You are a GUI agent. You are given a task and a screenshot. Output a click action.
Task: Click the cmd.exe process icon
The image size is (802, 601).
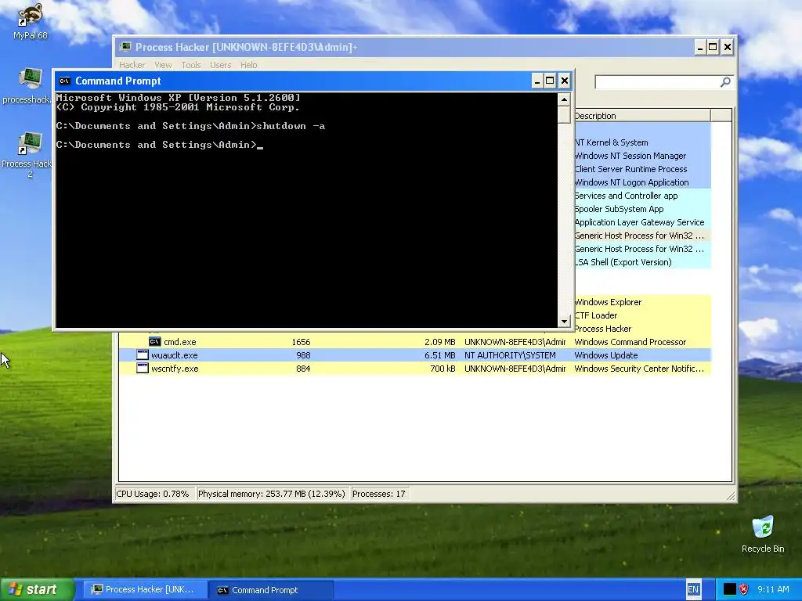tap(154, 341)
